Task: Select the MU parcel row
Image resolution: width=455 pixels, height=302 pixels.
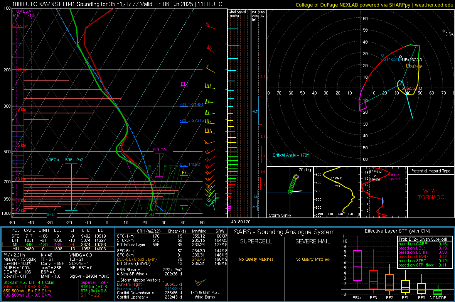Action: click(58, 249)
